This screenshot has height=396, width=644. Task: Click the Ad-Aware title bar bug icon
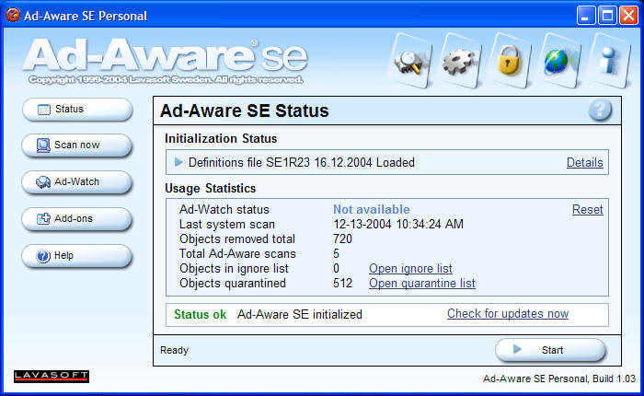point(13,16)
